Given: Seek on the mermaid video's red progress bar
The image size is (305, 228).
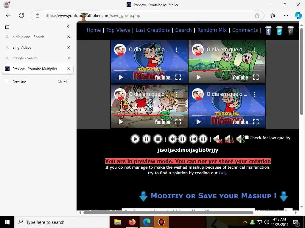Looking at the screenshot, I should tap(149, 115).
